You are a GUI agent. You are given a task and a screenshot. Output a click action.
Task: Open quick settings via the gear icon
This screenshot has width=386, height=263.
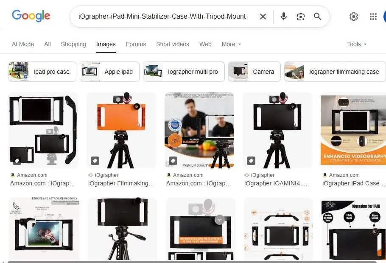pos(354,17)
